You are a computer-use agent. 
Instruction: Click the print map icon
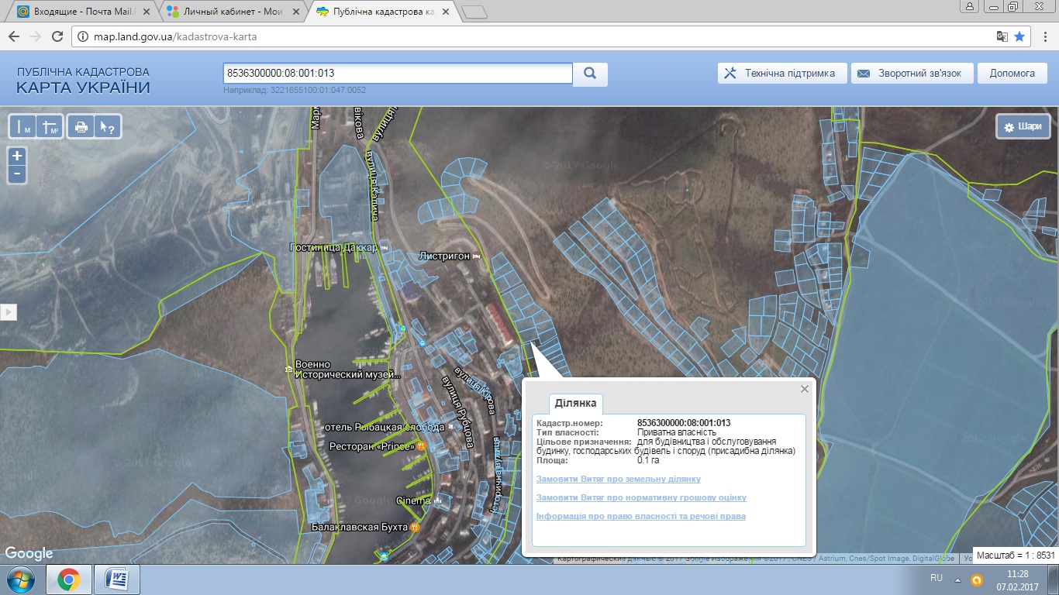pos(81,127)
